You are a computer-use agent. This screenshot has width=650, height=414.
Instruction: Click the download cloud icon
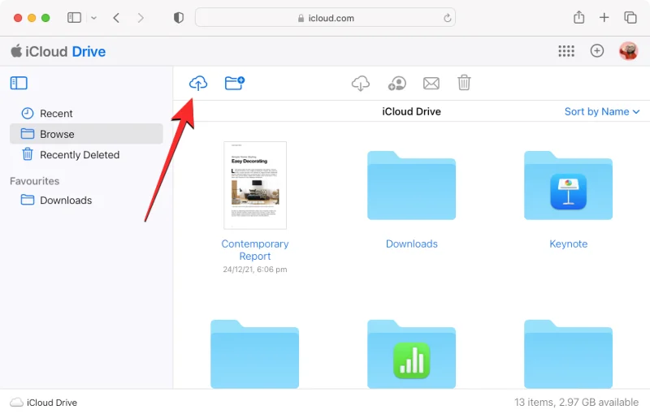coord(361,83)
